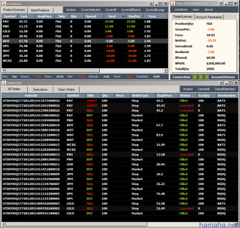
Task: Open the Actions menu in the Positions window
Action: 71,9
